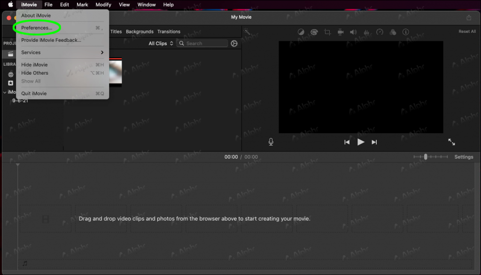Open the Color Correction controls
This screenshot has height=275, width=481.
314,32
